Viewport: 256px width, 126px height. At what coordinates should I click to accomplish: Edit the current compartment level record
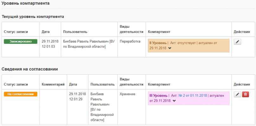(x=237, y=42)
